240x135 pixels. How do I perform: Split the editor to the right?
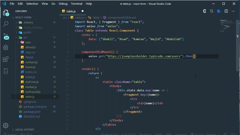pos(226,11)
